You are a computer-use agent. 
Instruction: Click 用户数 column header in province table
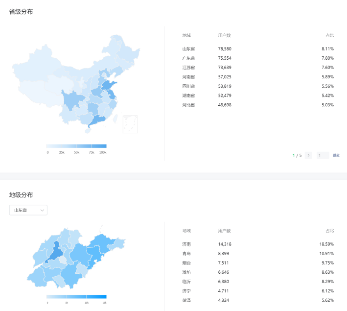[x=224, y=35]
